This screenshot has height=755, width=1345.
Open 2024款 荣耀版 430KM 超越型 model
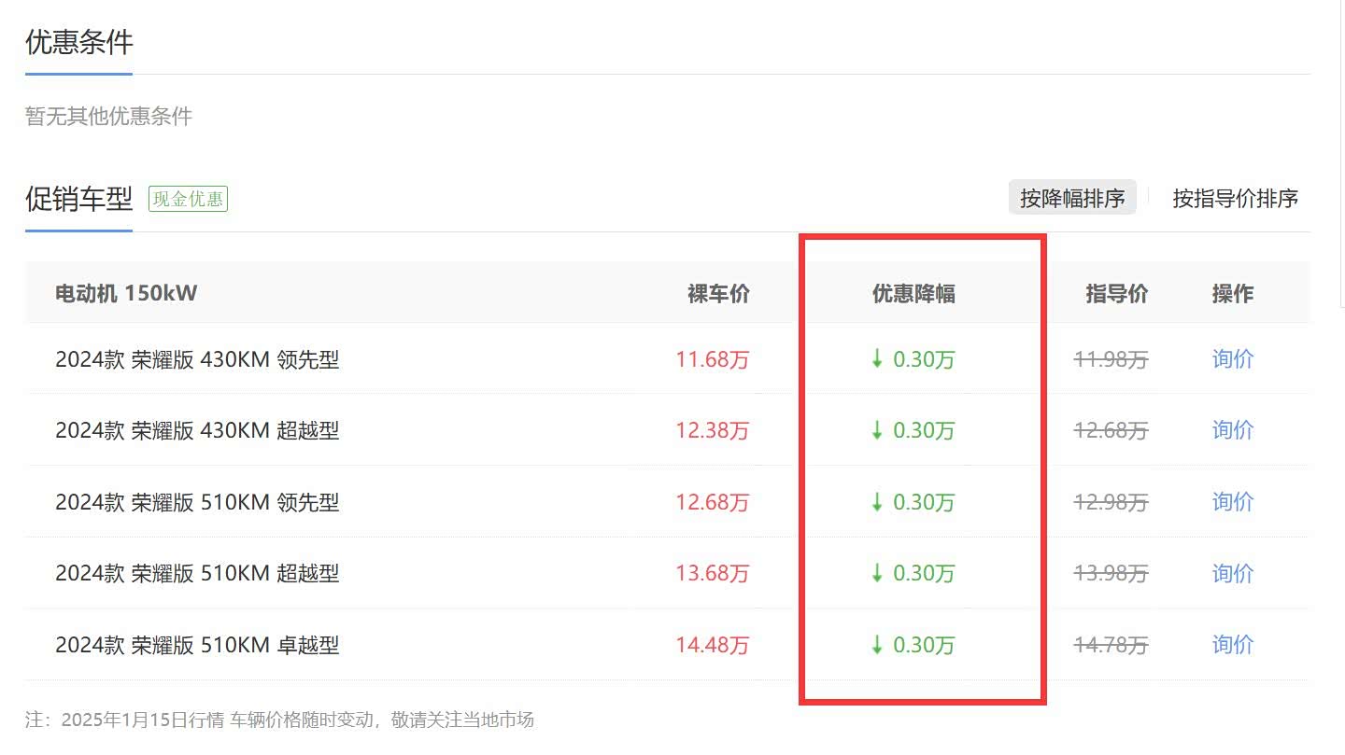pyautogui.click(x=197, y=431)
